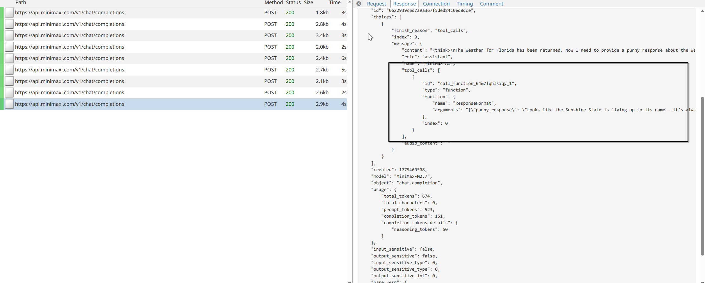Click the file icon of the 3.4kb flow
This screenshot has width=705, height=283.
[9, 35]
